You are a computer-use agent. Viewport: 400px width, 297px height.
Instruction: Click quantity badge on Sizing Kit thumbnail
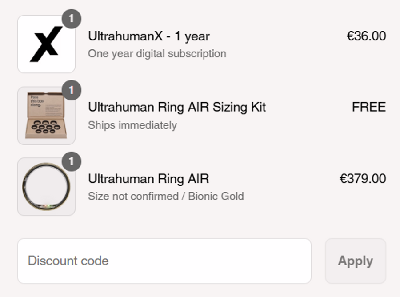point(72,90)
